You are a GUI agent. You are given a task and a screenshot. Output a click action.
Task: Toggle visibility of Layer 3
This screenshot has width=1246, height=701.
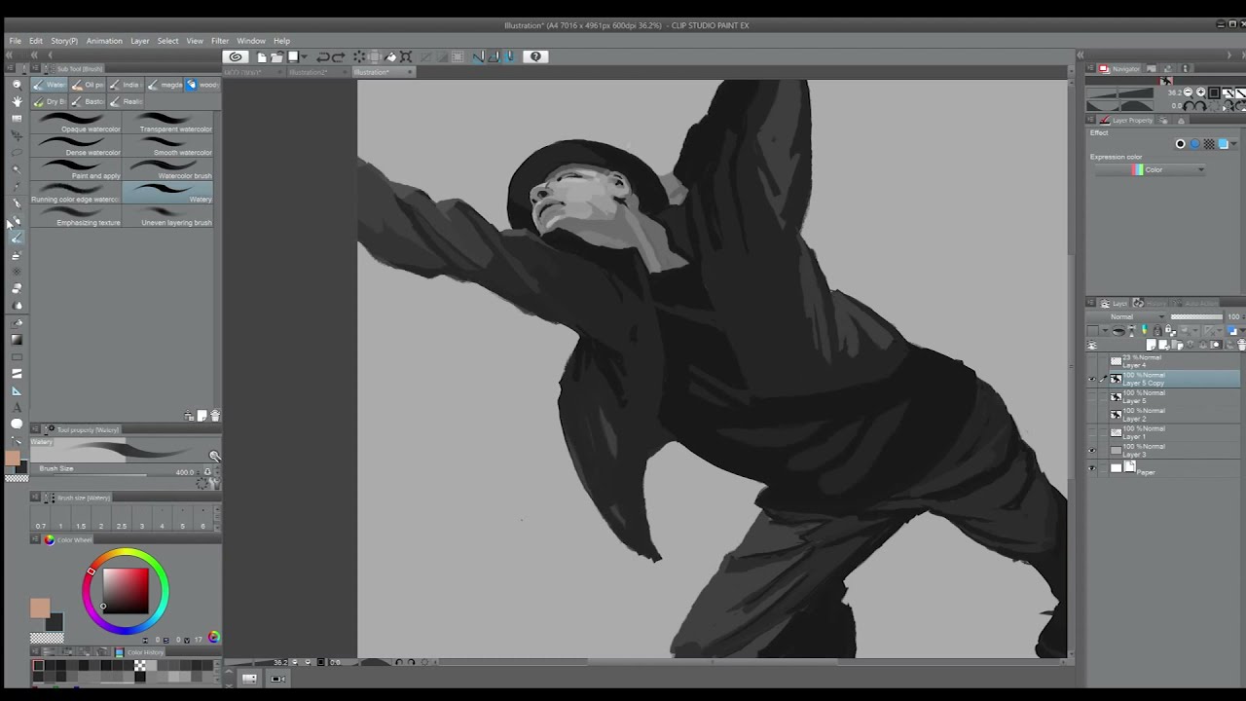pos(1091,451)
